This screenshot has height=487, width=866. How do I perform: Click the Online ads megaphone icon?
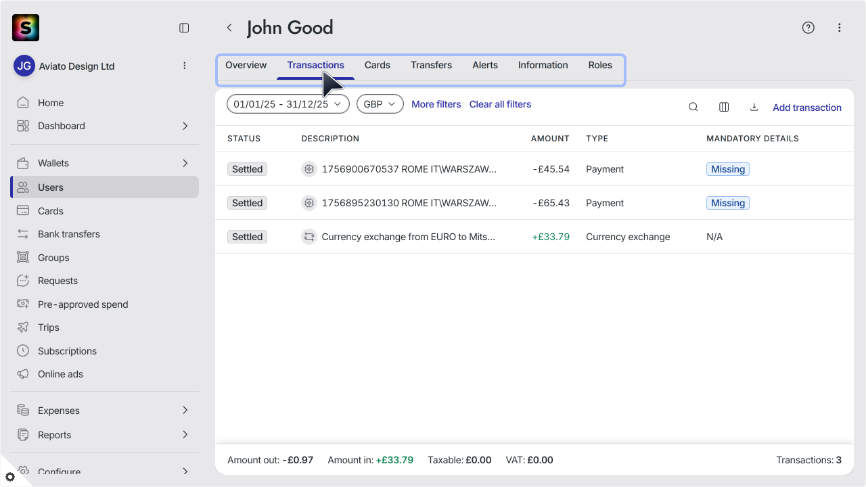[x=23, y=374]
